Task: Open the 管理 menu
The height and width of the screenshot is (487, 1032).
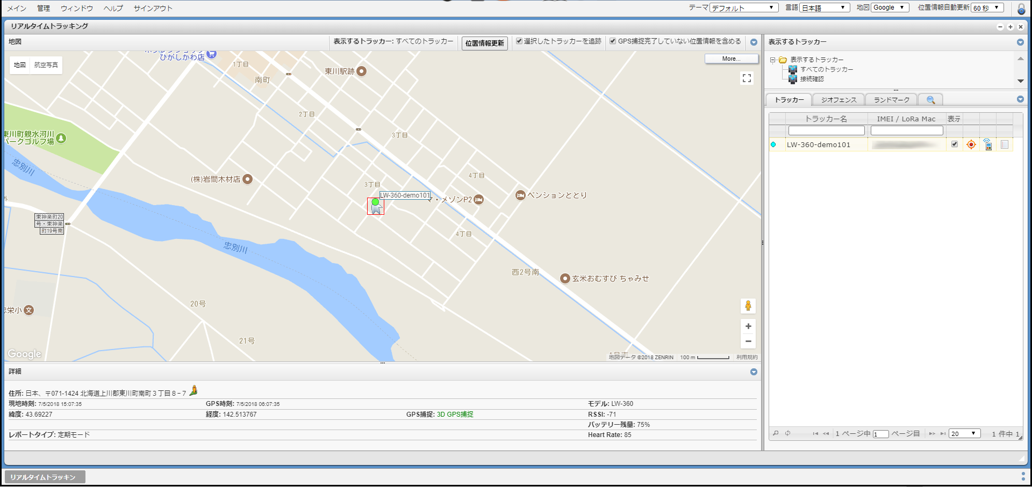Action: point(44,8)
